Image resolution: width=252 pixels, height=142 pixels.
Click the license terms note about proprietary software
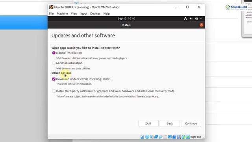coord(107,97)
